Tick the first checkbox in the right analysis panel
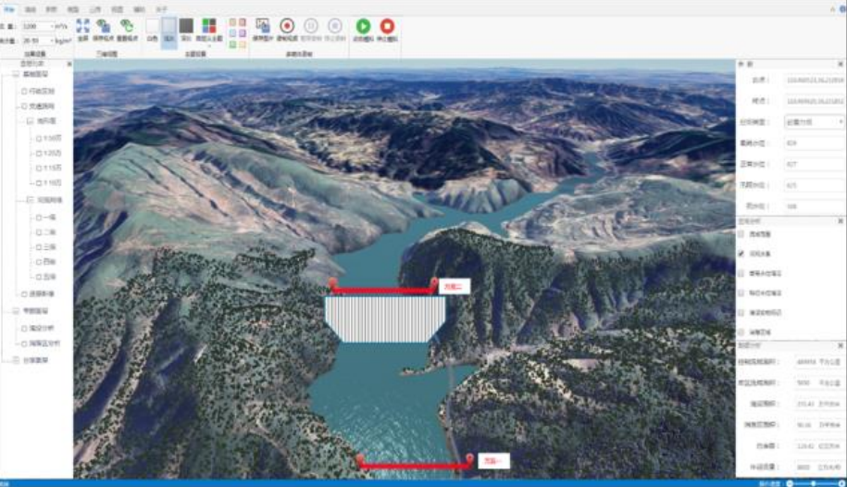 [x=741, y=234]
